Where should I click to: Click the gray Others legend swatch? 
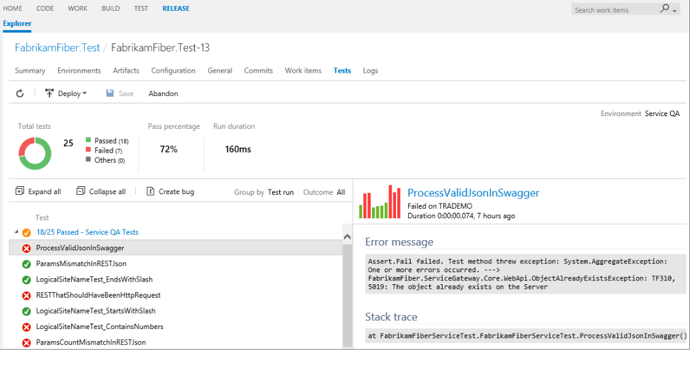(x=88, y=159)
